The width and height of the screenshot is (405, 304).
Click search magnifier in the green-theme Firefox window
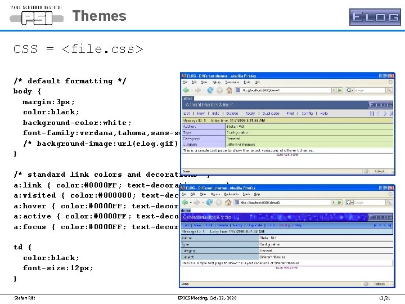(x=389, y=90)
